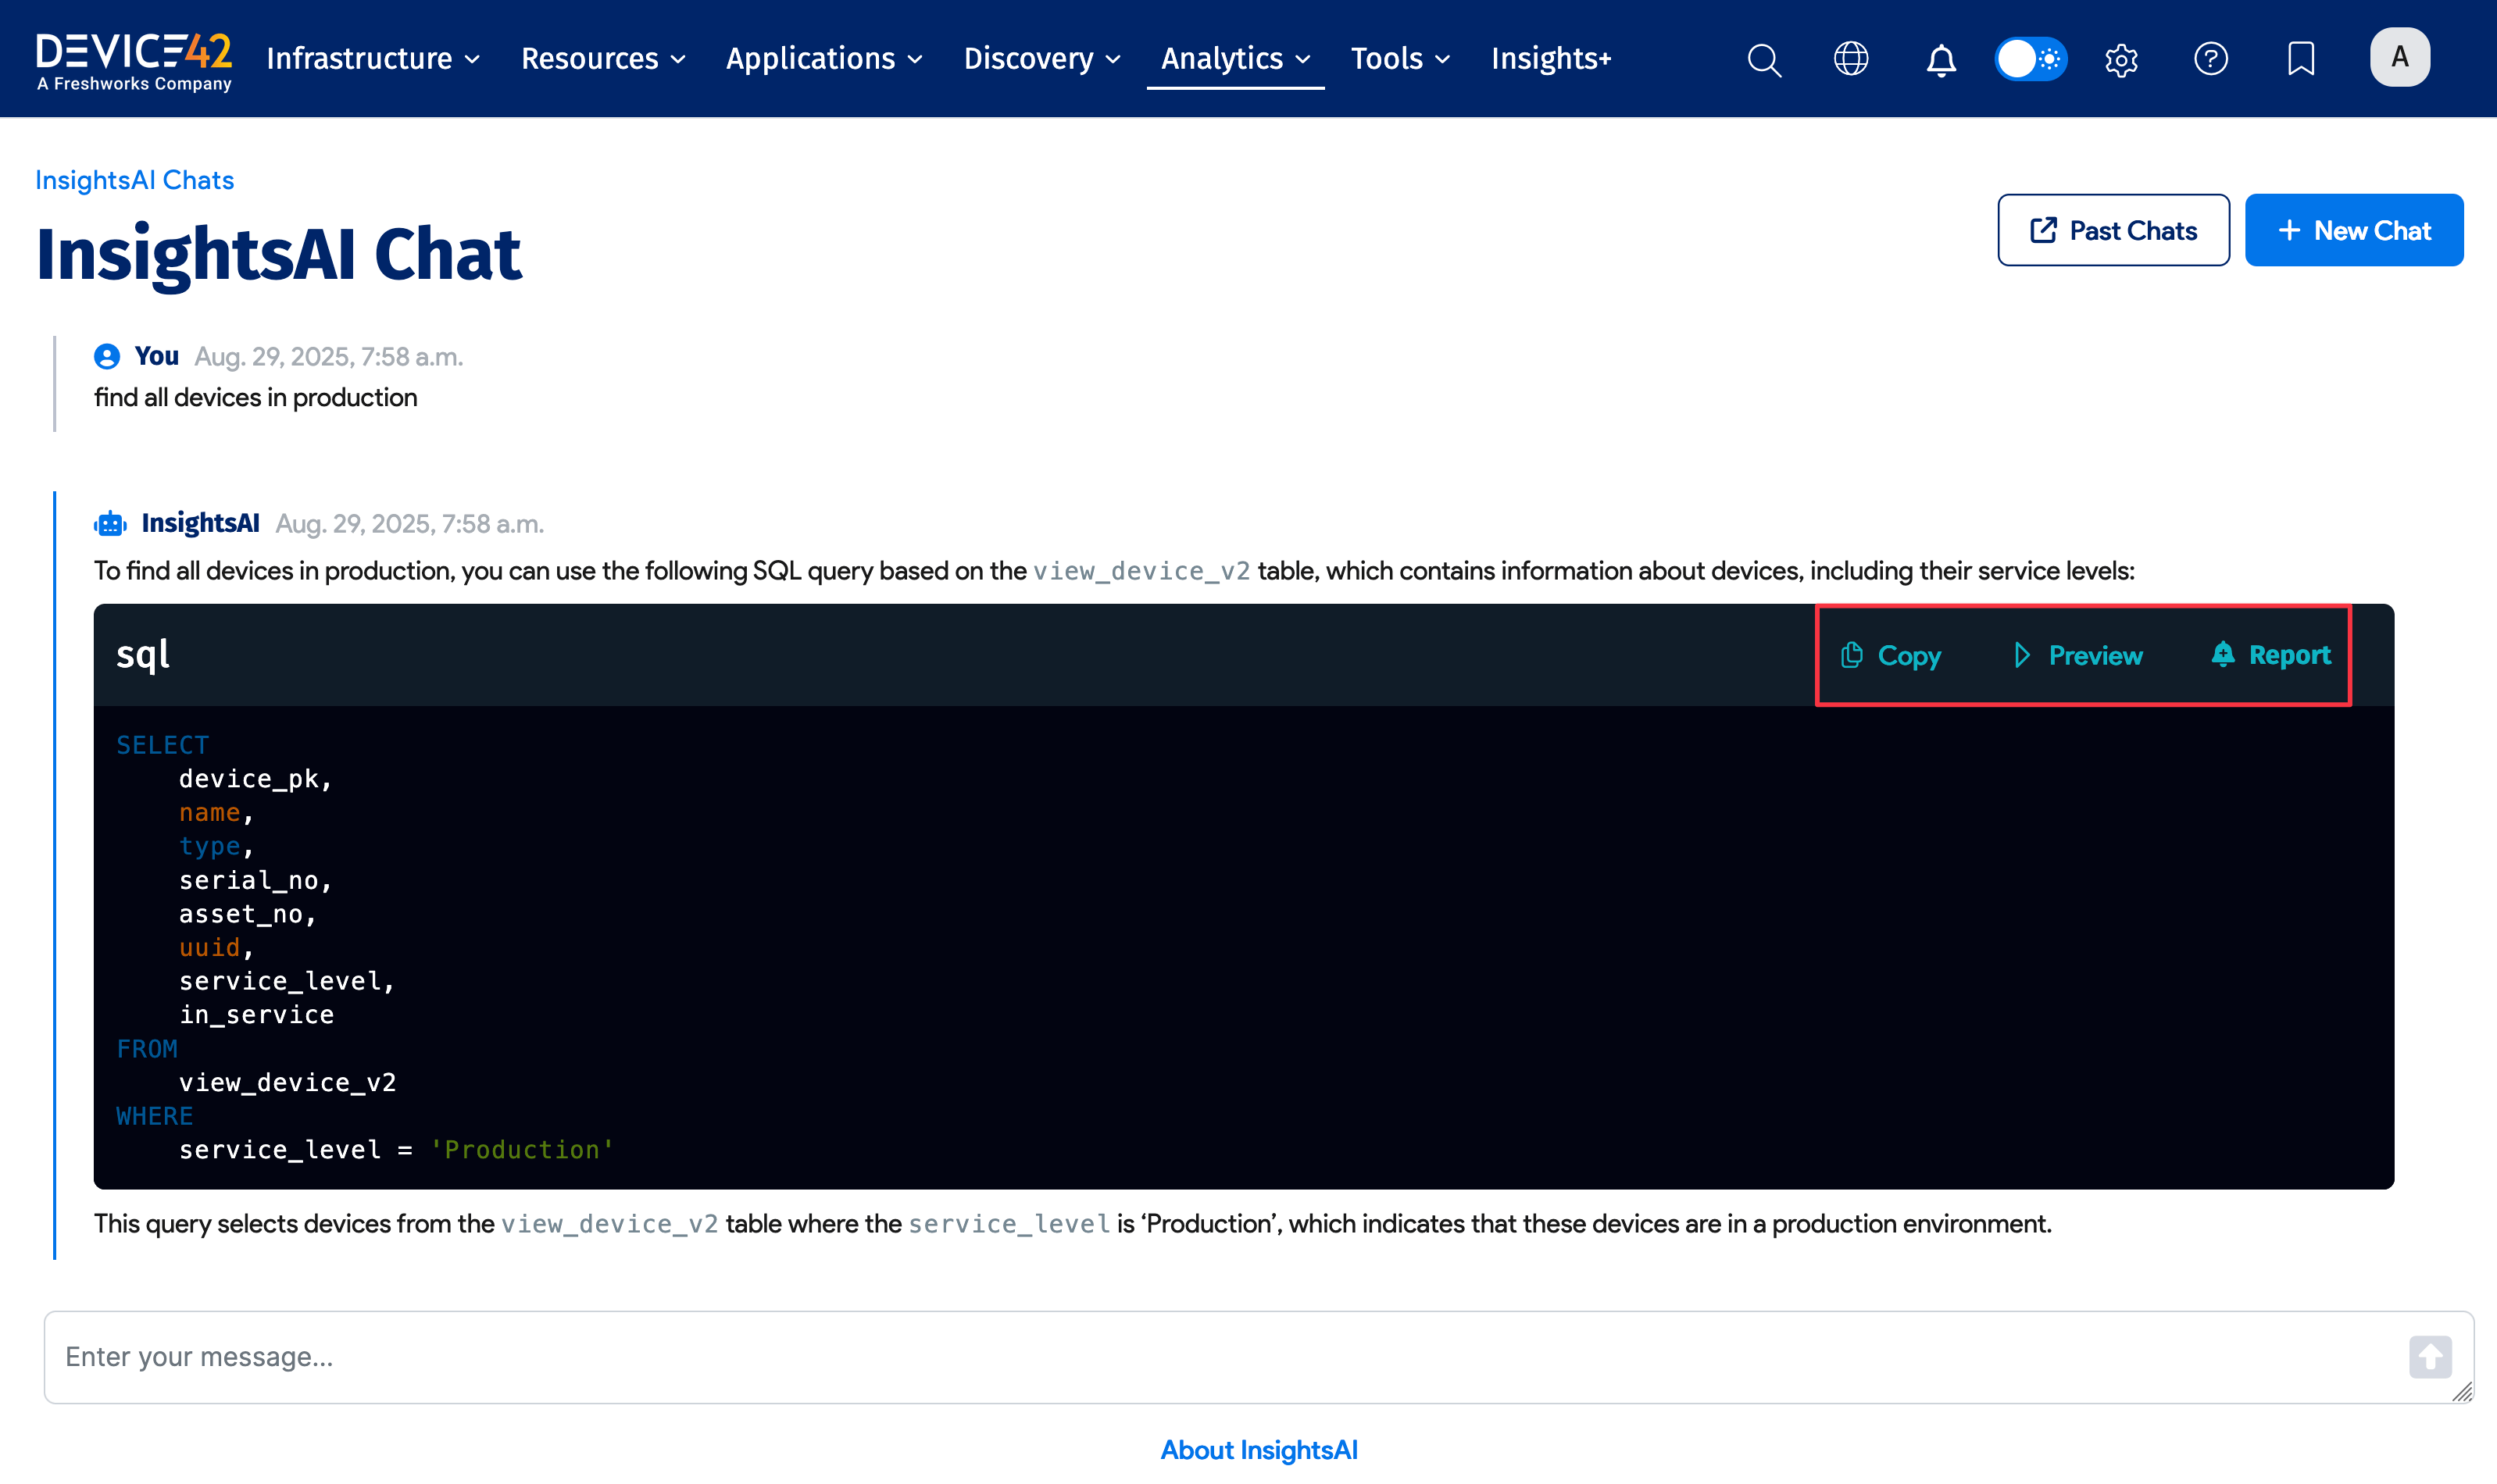This screenshot has height=1484, width=2497.
Task: Open the notifications bell
Action: [x=1940, y=59]
